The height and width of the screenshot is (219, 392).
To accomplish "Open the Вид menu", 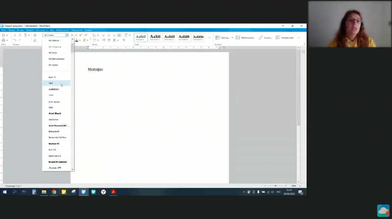I will pyautogui.click(x=52, y=30).
